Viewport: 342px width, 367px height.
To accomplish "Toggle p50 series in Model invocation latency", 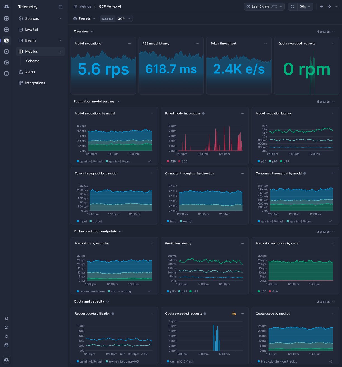I will click(262, 162).
